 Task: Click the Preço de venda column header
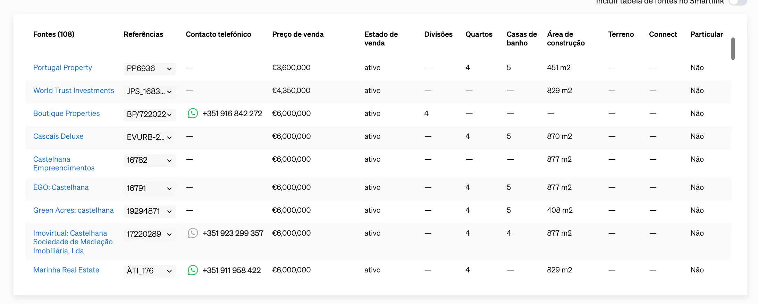click(x=298, y=34)
